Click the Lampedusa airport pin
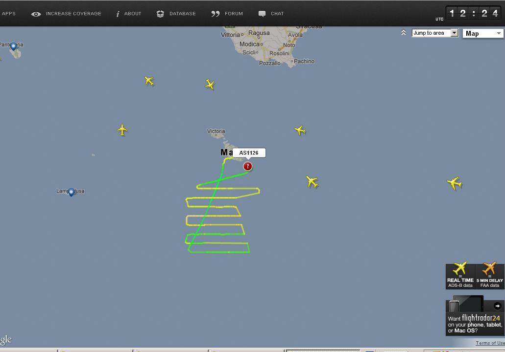 (x=71, y=192)
